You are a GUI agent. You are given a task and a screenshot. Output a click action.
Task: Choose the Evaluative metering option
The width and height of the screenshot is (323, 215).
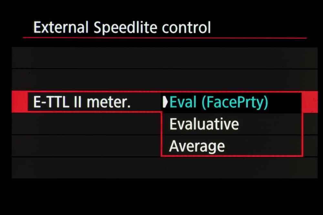(x=204, y=124)
